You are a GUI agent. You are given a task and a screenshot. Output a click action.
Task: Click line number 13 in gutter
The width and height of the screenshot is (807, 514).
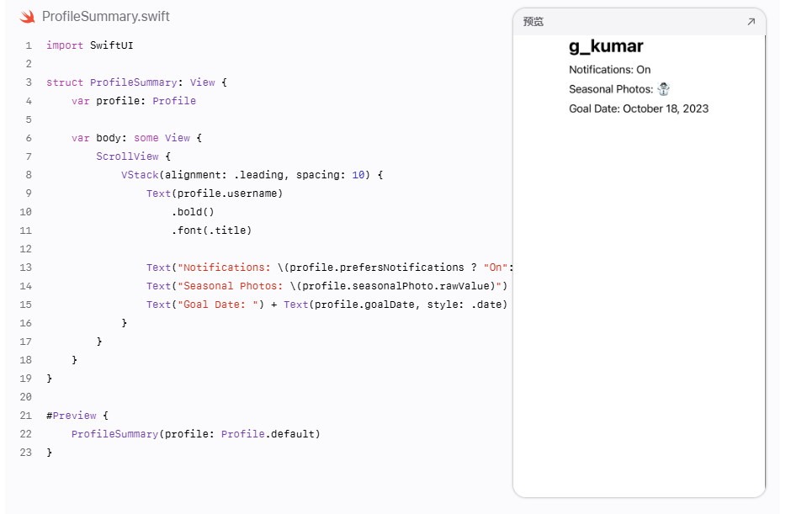(26, 268)
